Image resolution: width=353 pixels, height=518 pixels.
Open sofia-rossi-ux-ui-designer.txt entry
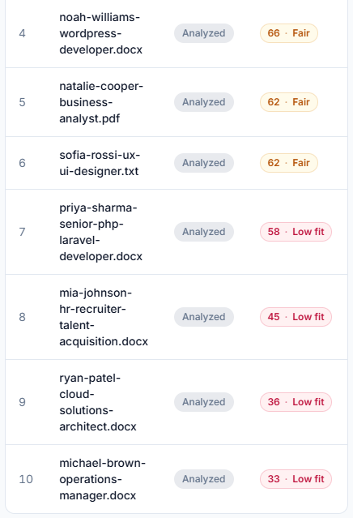(x=100, y=163)
